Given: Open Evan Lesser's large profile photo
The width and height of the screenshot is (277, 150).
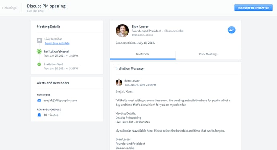Looking at the screenshot, I should click(122, 31).
